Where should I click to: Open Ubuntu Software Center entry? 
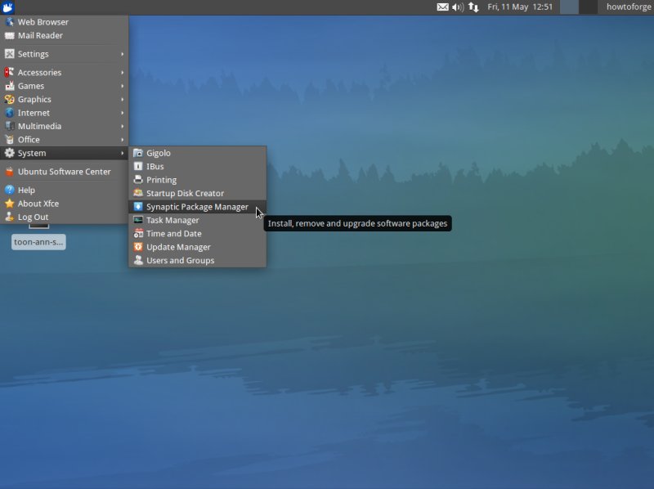[65, 172]
